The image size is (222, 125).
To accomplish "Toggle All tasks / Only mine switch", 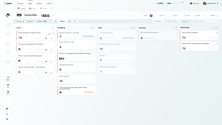I will [x=24, y=21].
